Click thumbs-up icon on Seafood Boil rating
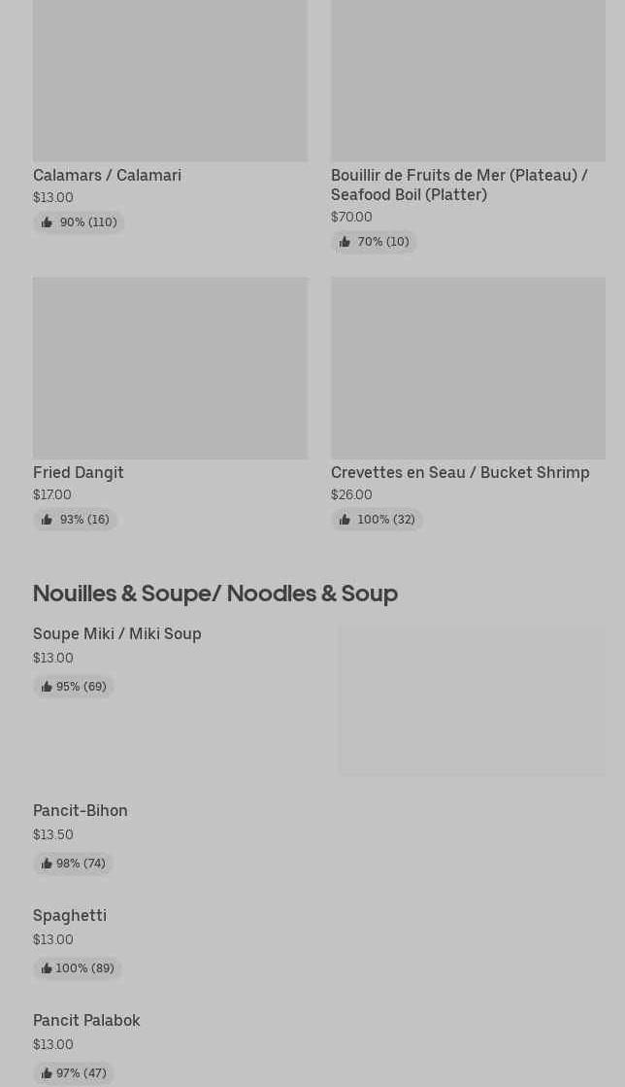 [345, 242]
